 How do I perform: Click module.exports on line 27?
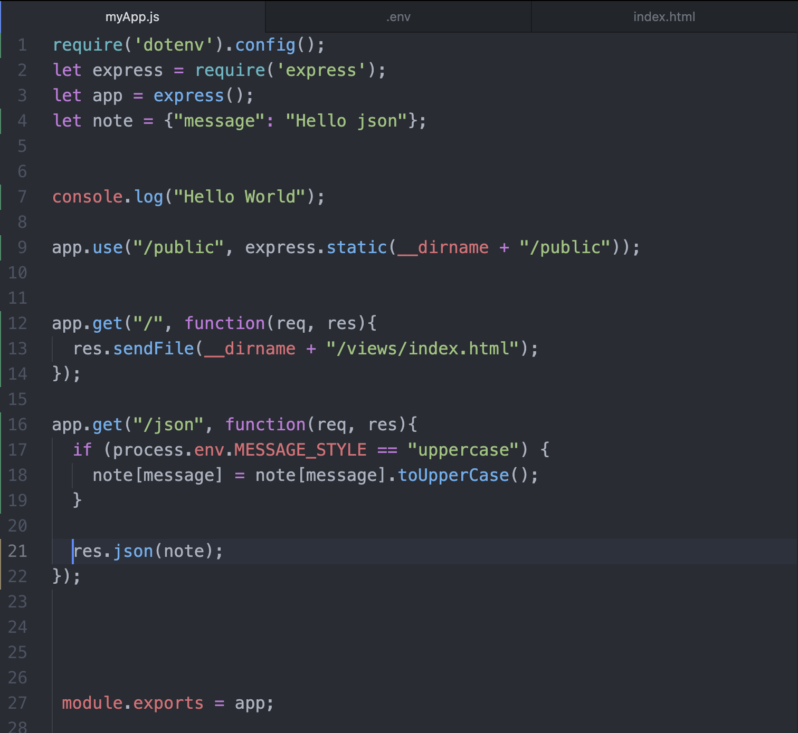pyautogui.click(x=132, y=703)
